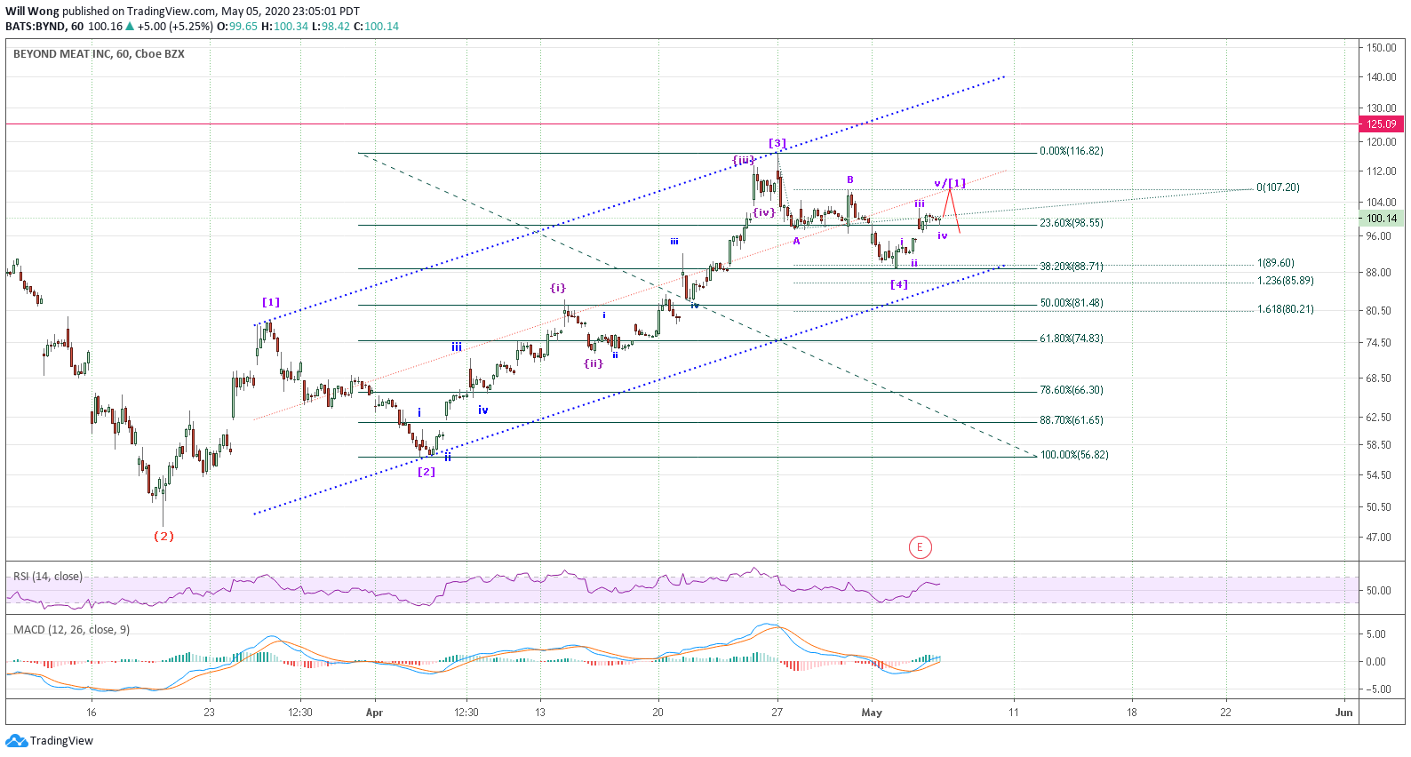Click the 27 date on time axis
This screenshot has height=757, width=1411.
[777, 713]
